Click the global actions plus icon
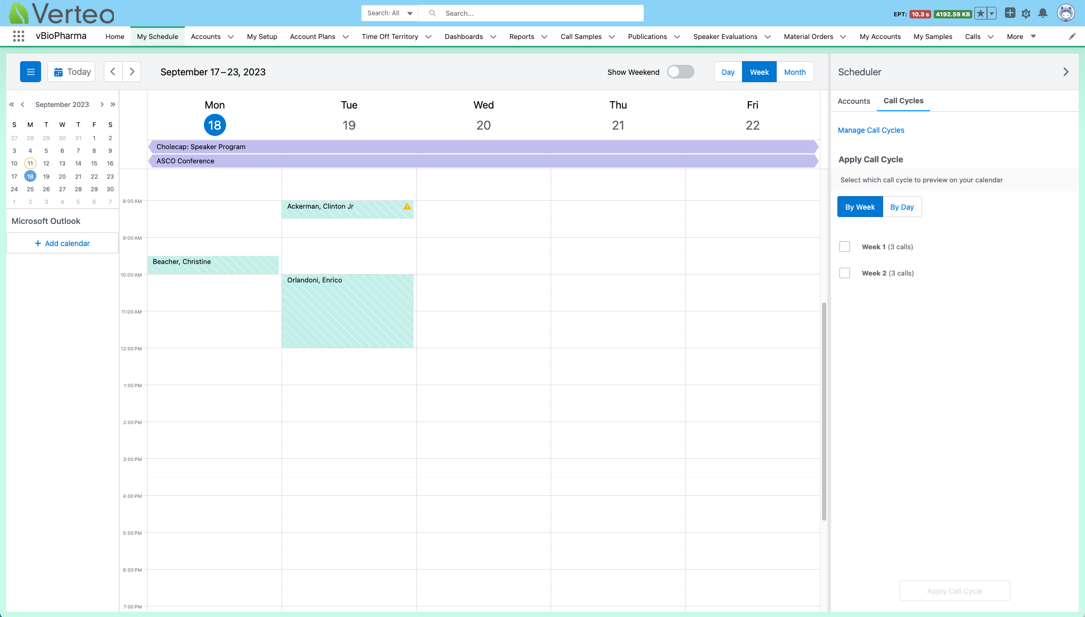 [1010, 13]
